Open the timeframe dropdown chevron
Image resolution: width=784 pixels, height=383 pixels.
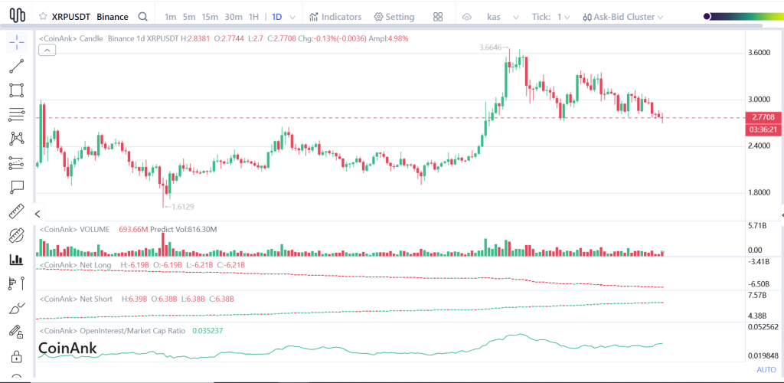(292, 17)
